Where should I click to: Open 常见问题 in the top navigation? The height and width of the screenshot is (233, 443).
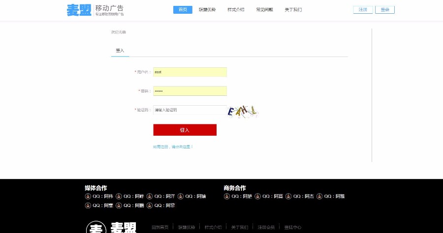pos(264,10)
